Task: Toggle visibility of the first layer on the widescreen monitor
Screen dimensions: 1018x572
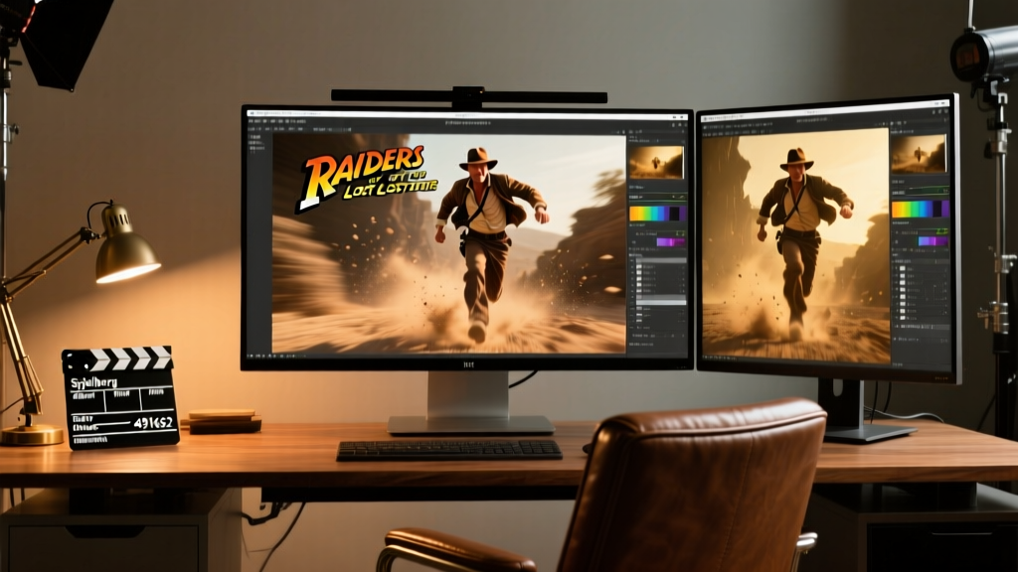Action: point(631,266)
